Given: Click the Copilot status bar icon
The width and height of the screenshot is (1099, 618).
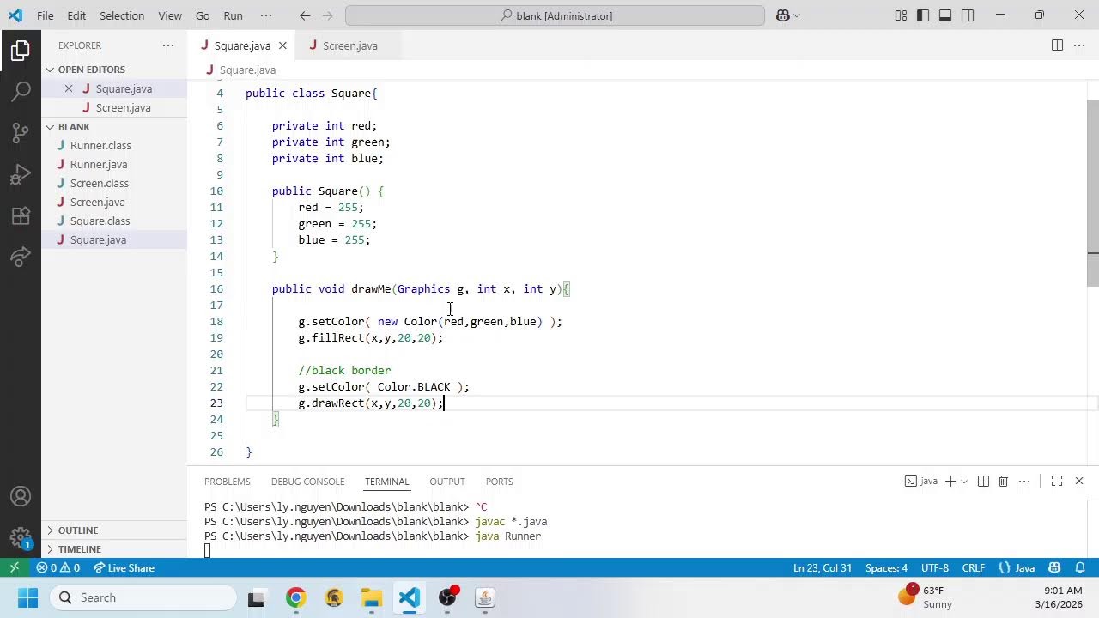Looking at the screenshot, I should coord(1055,567).
